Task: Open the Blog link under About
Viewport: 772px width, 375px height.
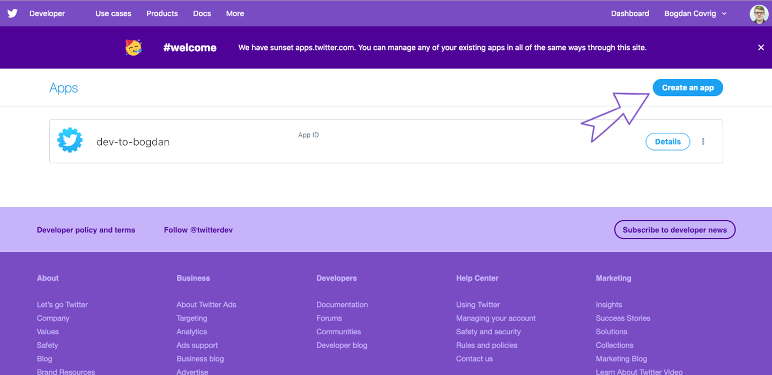Action: coord(44,358)
